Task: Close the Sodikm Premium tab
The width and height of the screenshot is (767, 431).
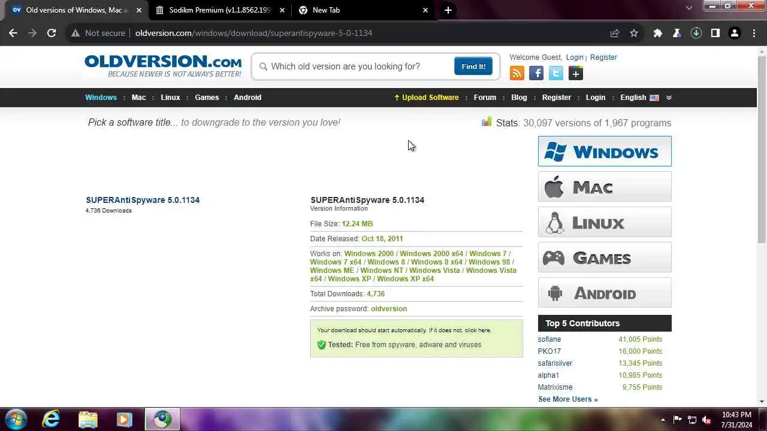Action: tap(282, 10)
